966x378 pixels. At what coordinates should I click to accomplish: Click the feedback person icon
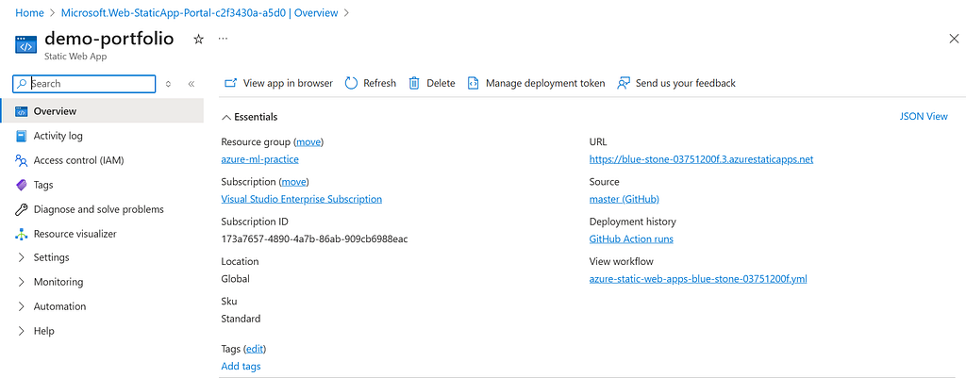624,83
